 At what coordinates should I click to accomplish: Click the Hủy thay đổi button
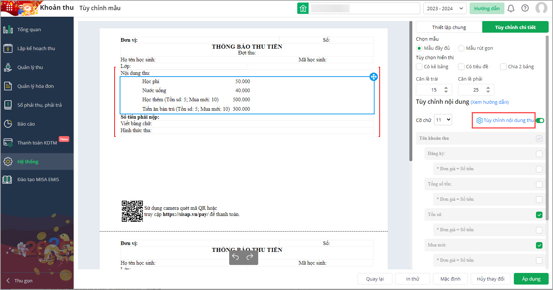click(x=491, y=279)
